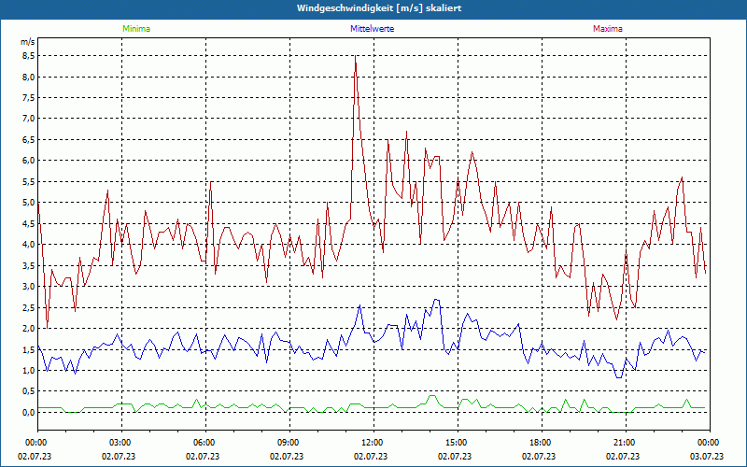Click the green Minima legend label
This screenshot has height=467, width=747.
[x=135, y=29]
